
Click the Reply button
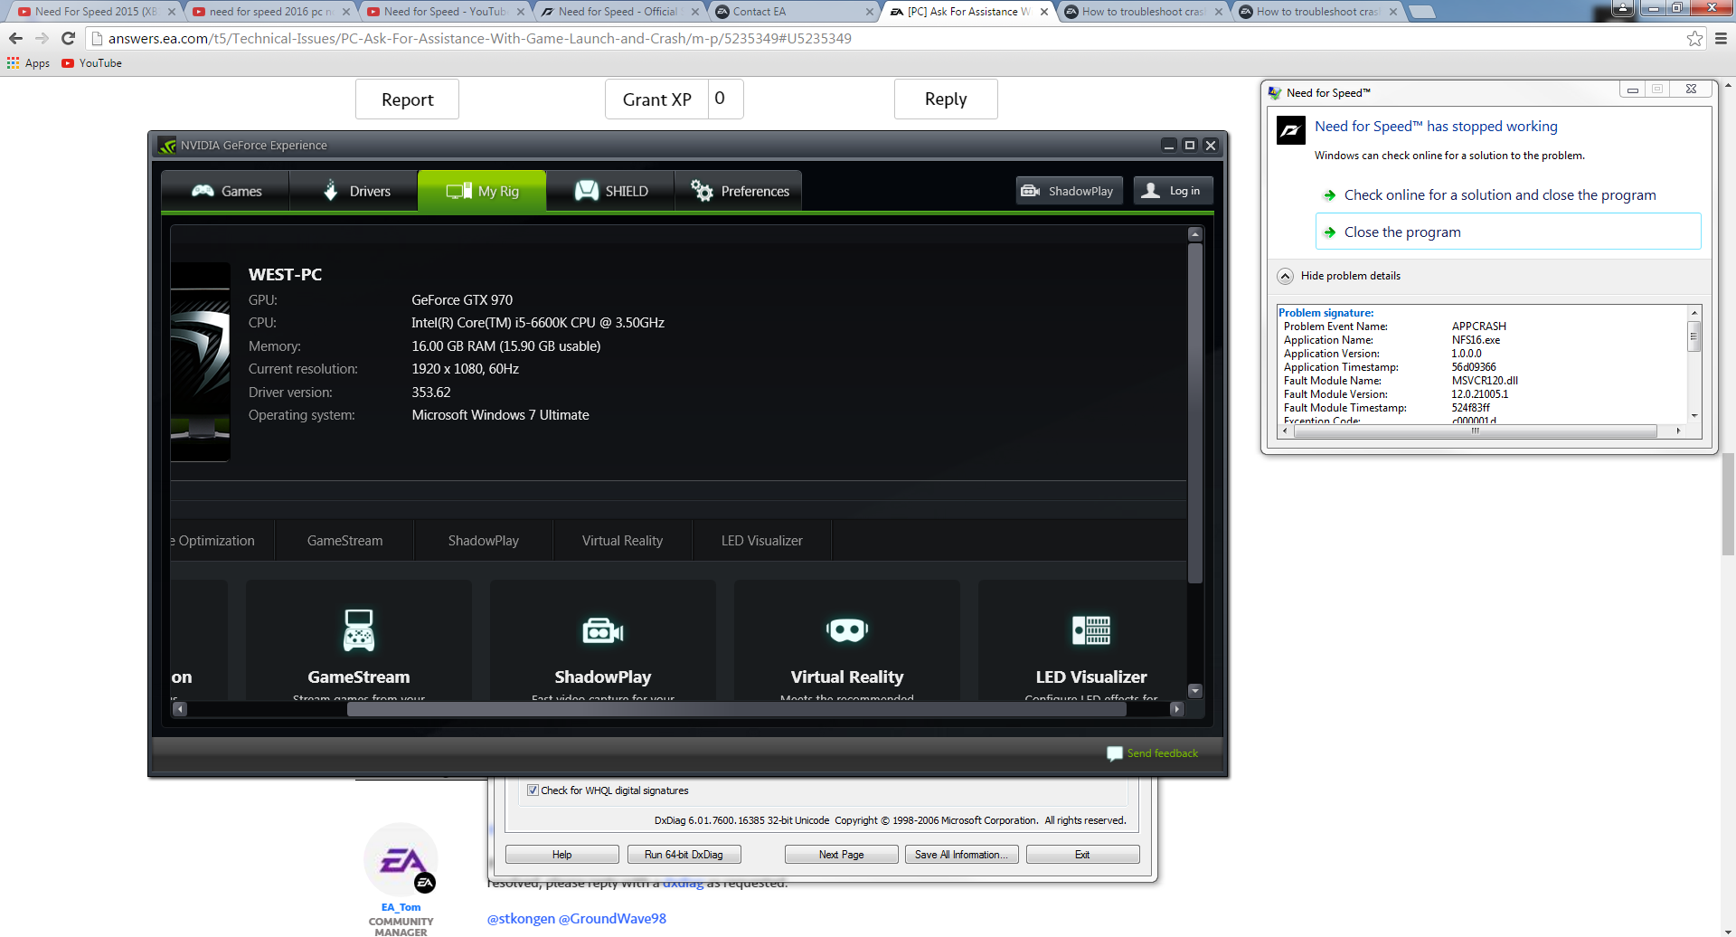[946, 99]
